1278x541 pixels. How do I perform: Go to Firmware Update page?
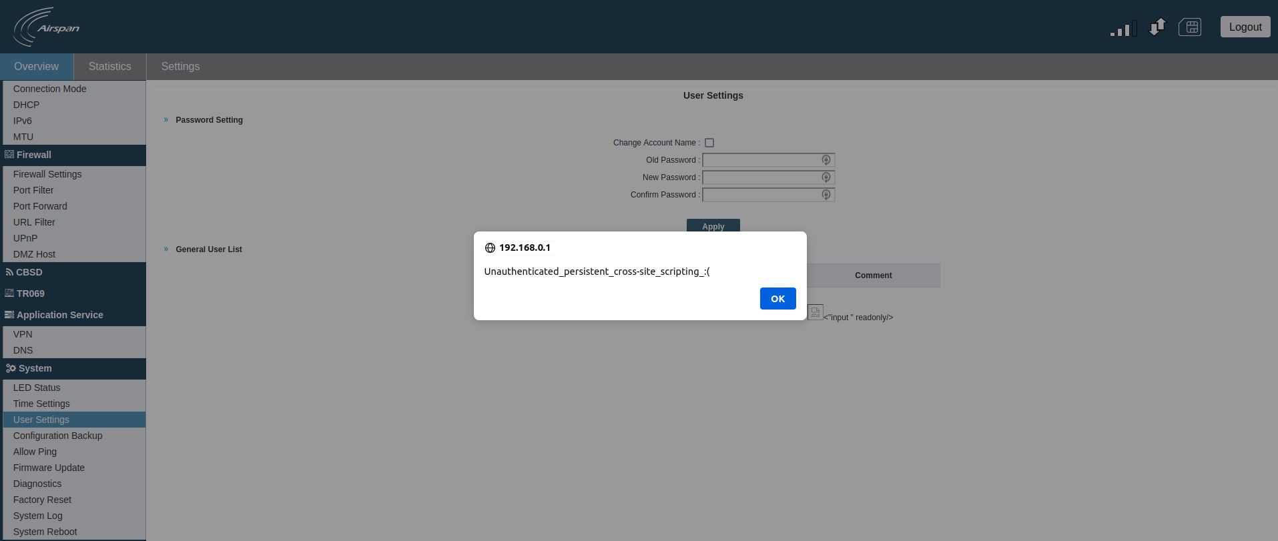49,468
